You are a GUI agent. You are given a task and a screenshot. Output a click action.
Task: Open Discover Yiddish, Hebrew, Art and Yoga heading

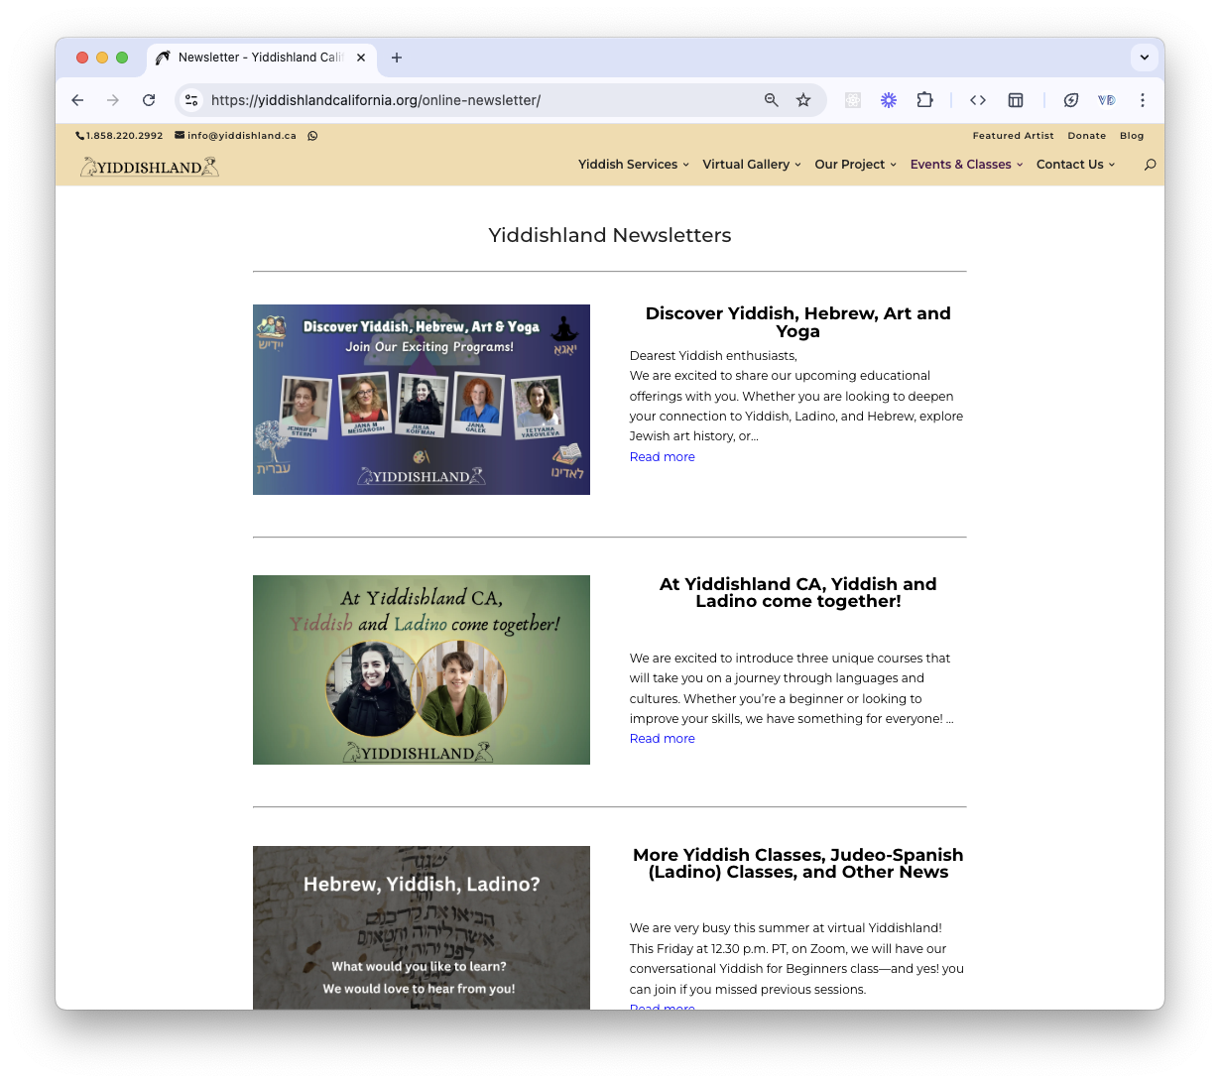point(797,322)
